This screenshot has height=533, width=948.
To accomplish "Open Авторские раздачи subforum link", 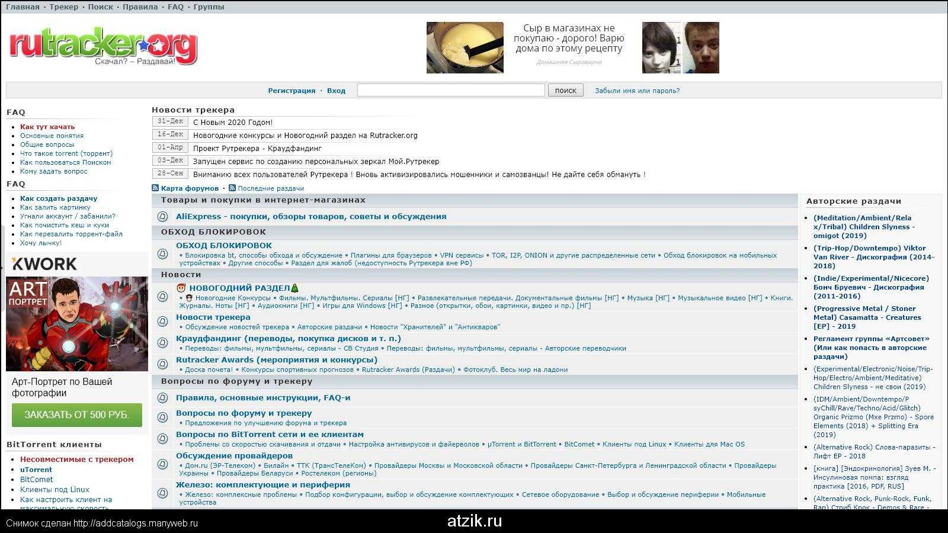I will [329, 327].
